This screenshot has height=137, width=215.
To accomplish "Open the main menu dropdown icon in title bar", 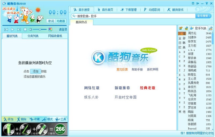I will pyautogui.click(x=193, y=3).
